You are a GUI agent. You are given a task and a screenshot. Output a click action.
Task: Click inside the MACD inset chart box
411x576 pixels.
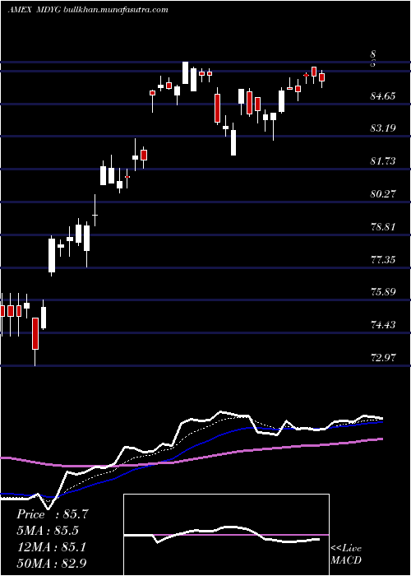coord(226,535)
